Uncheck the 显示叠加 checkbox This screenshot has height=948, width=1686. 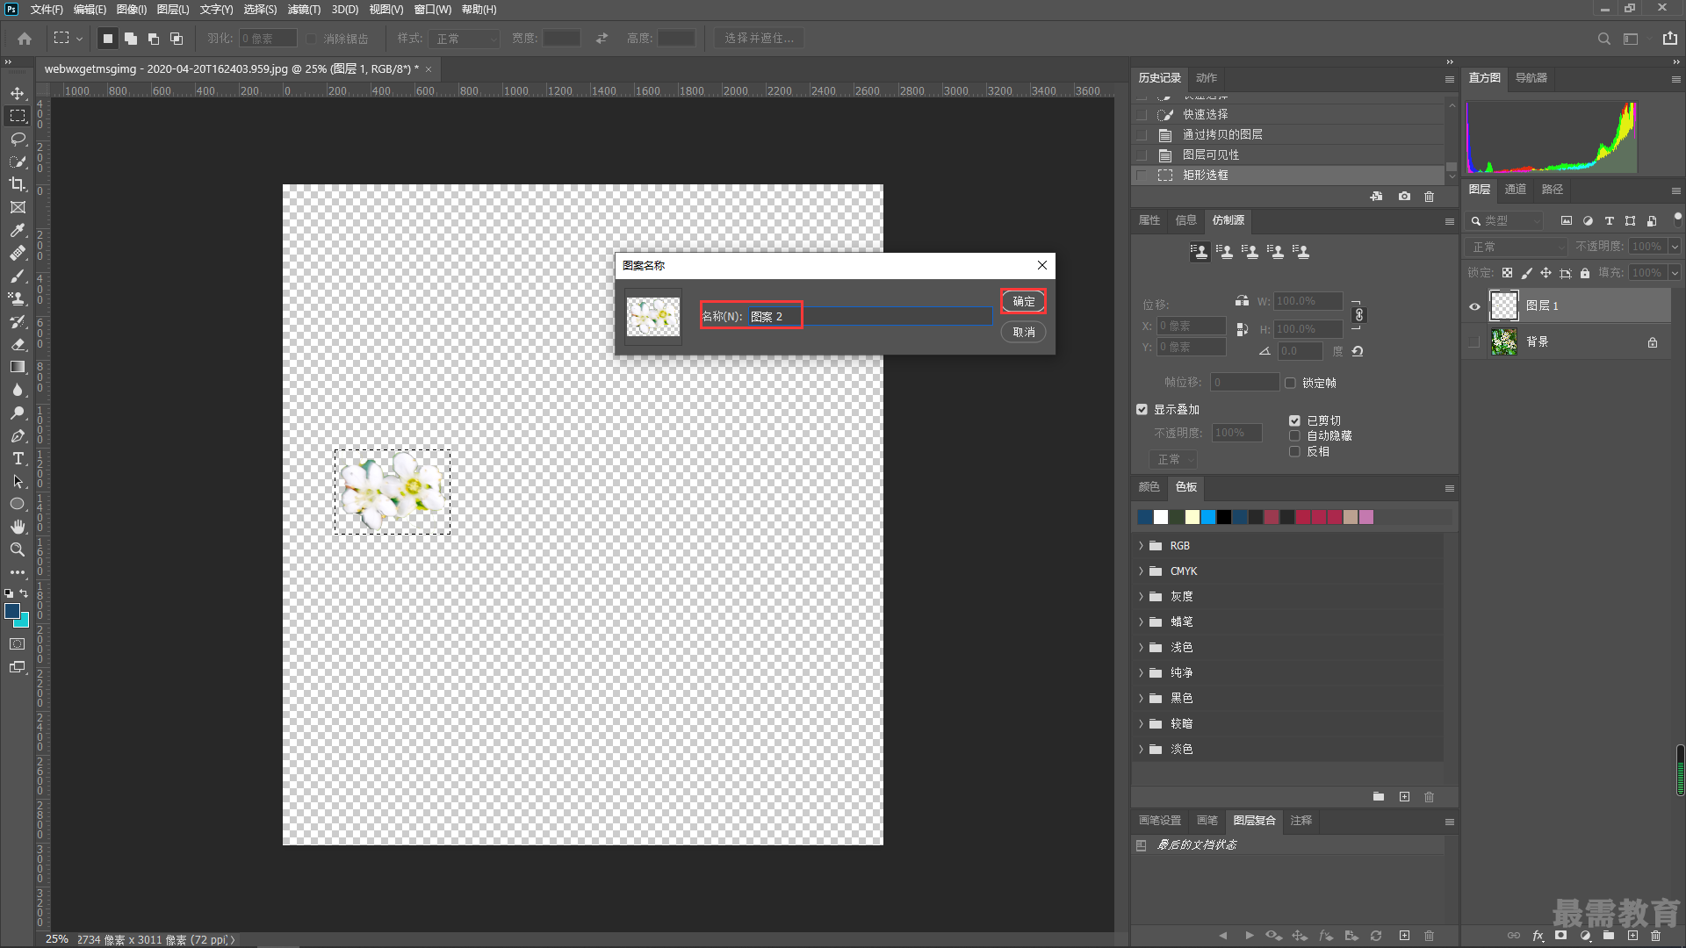[1142, 409]
